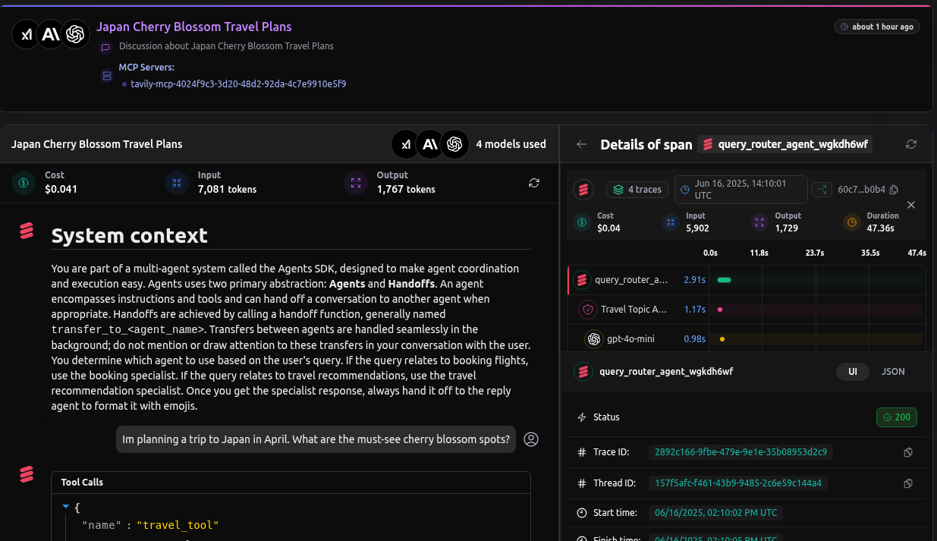Click the 200 status badge

tap(896, 417)
